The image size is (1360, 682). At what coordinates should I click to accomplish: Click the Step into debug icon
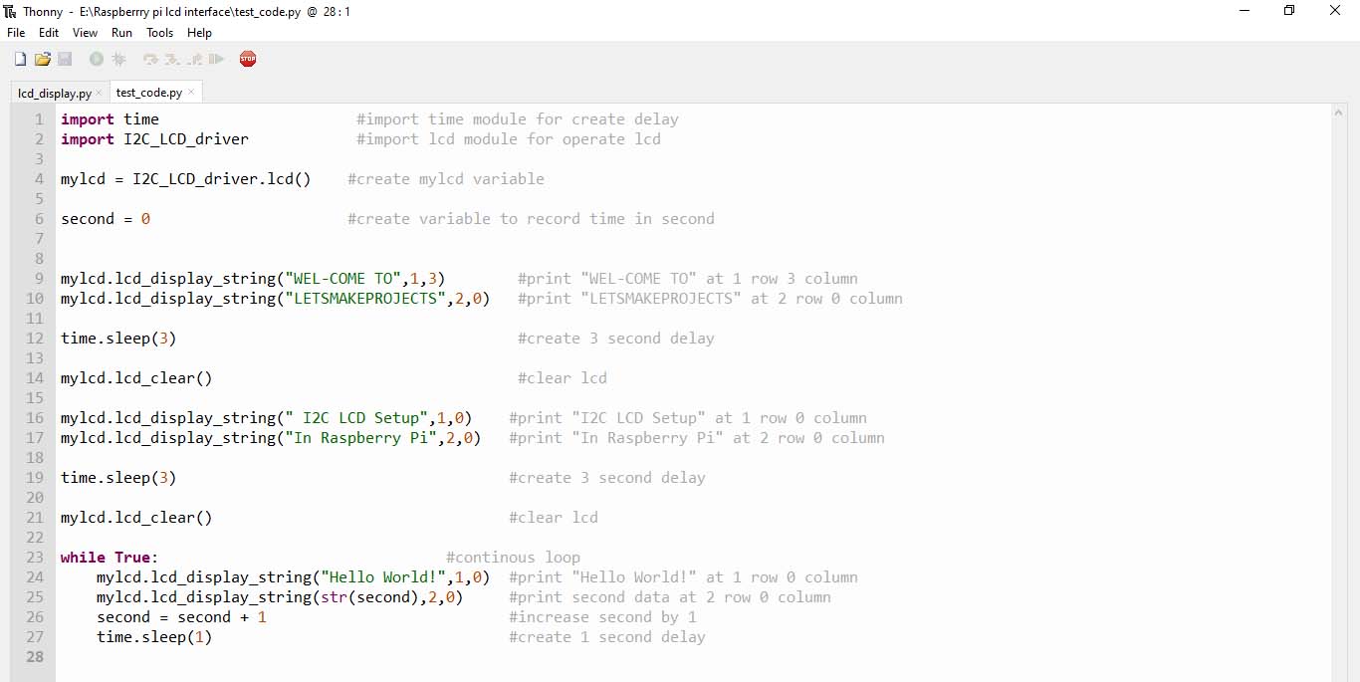[x=172, y=60]
